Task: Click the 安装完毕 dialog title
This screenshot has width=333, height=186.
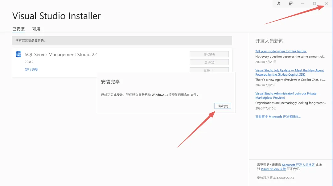Action: pyautogui.click(x=110, y=82)
